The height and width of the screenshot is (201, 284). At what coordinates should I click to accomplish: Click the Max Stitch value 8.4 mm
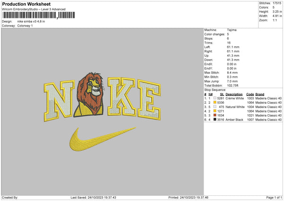pos(232,73)
